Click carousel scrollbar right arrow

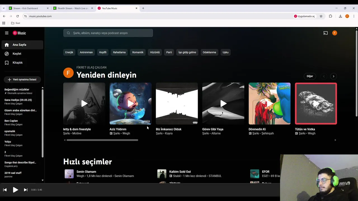point(335,140)
